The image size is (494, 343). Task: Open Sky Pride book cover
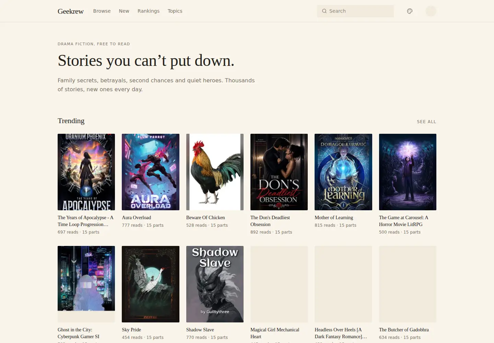[x=151, y=284]
